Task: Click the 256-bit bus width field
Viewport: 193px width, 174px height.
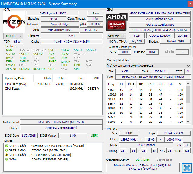Action: [182, 36]
